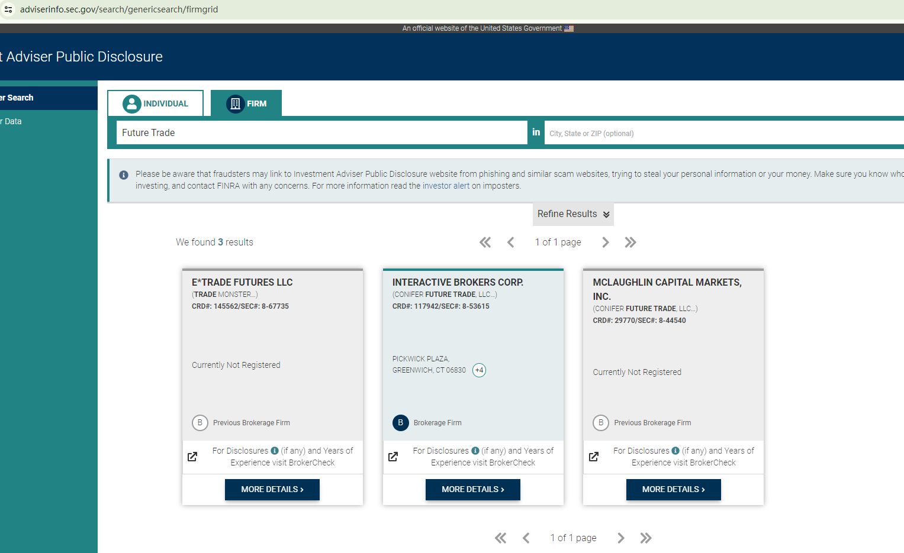
Task: Expand the Refine Results panel
Action: click(573, 214)
